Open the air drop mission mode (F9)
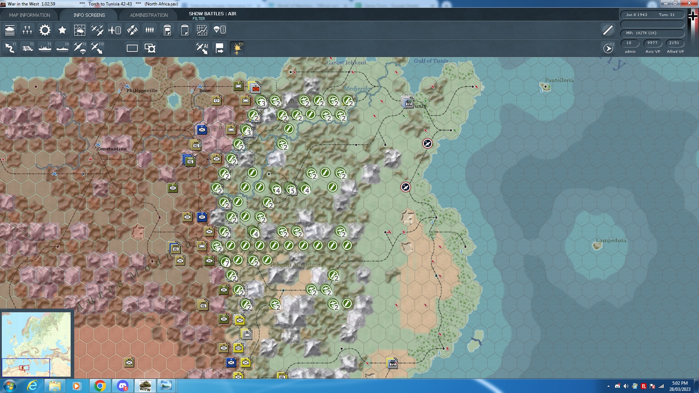The height and width of the screenshot is (393, 699). pyautogui.click(x=80, y=48)
